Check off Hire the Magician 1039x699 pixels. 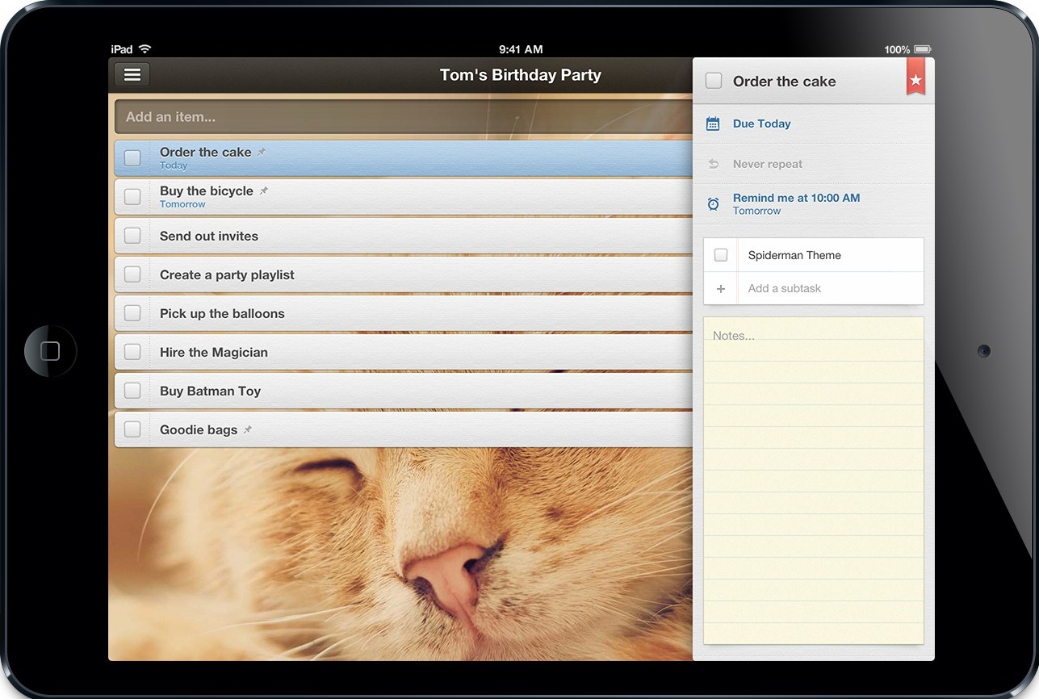(x=132, y=352)
